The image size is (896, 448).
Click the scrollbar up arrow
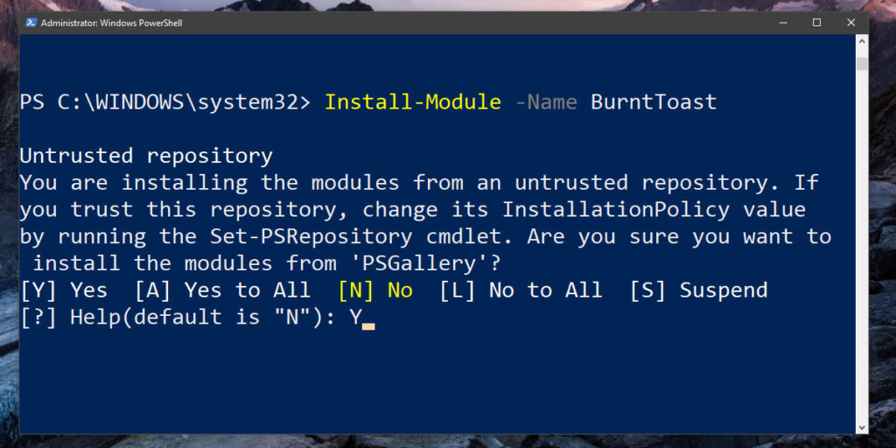pos(862,42)
